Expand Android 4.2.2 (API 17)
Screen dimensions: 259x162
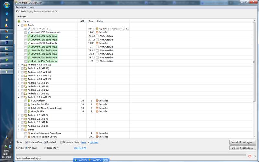pos(19,72)
